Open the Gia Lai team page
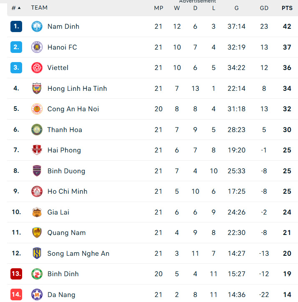The height and width of the screenshot is (302, 298). pos(58,212)
